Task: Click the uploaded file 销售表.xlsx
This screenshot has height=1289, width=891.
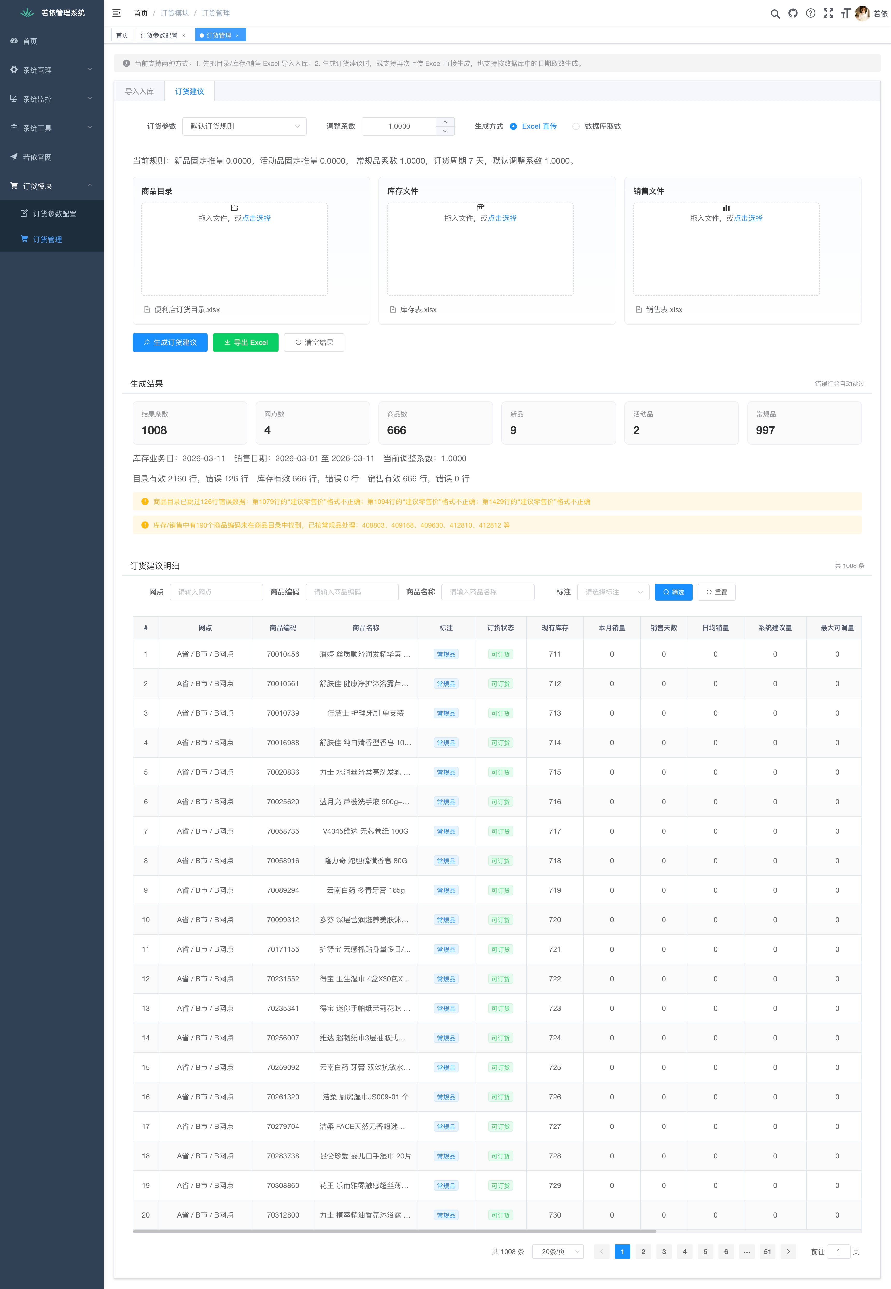Action: (x=664, y=309)
